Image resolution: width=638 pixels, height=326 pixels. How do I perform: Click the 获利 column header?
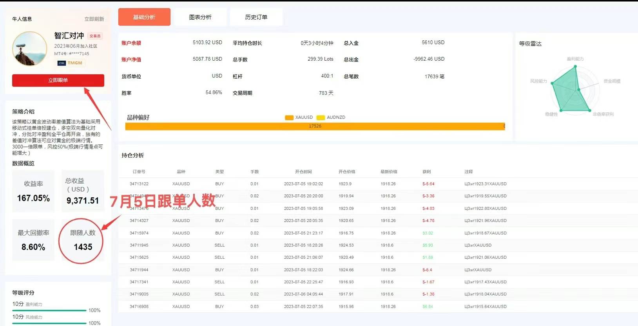426,171
